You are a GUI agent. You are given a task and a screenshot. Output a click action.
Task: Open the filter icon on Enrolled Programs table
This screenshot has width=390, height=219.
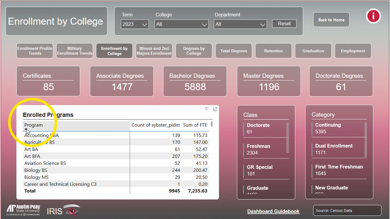(x=207, y=109)
